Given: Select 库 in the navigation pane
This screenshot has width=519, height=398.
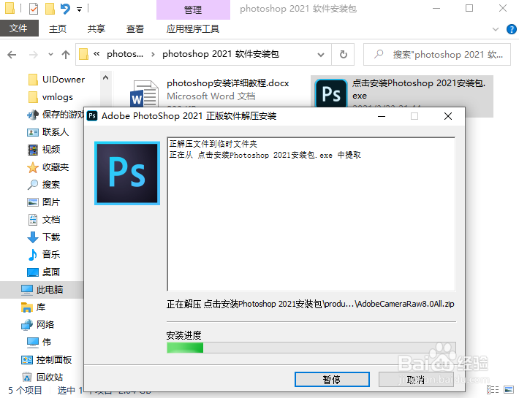Looking at the screenshot, I should 33,307.
